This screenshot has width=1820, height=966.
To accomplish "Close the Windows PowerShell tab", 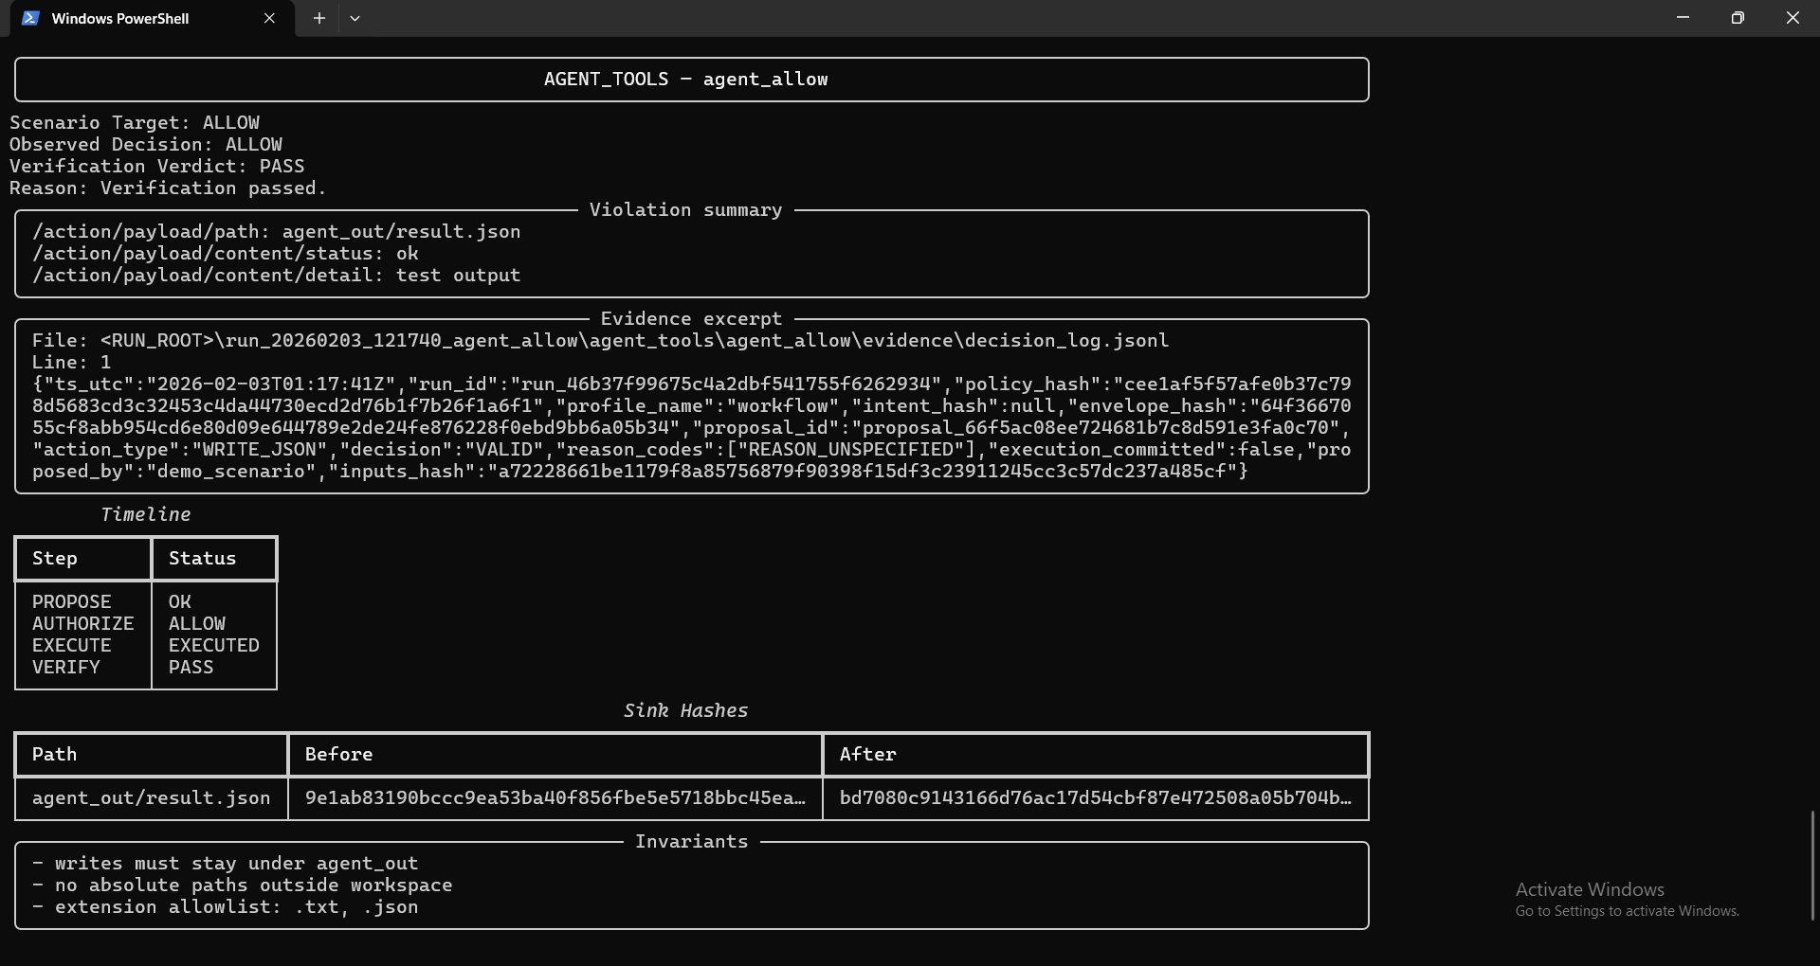I will click(269, 18).
